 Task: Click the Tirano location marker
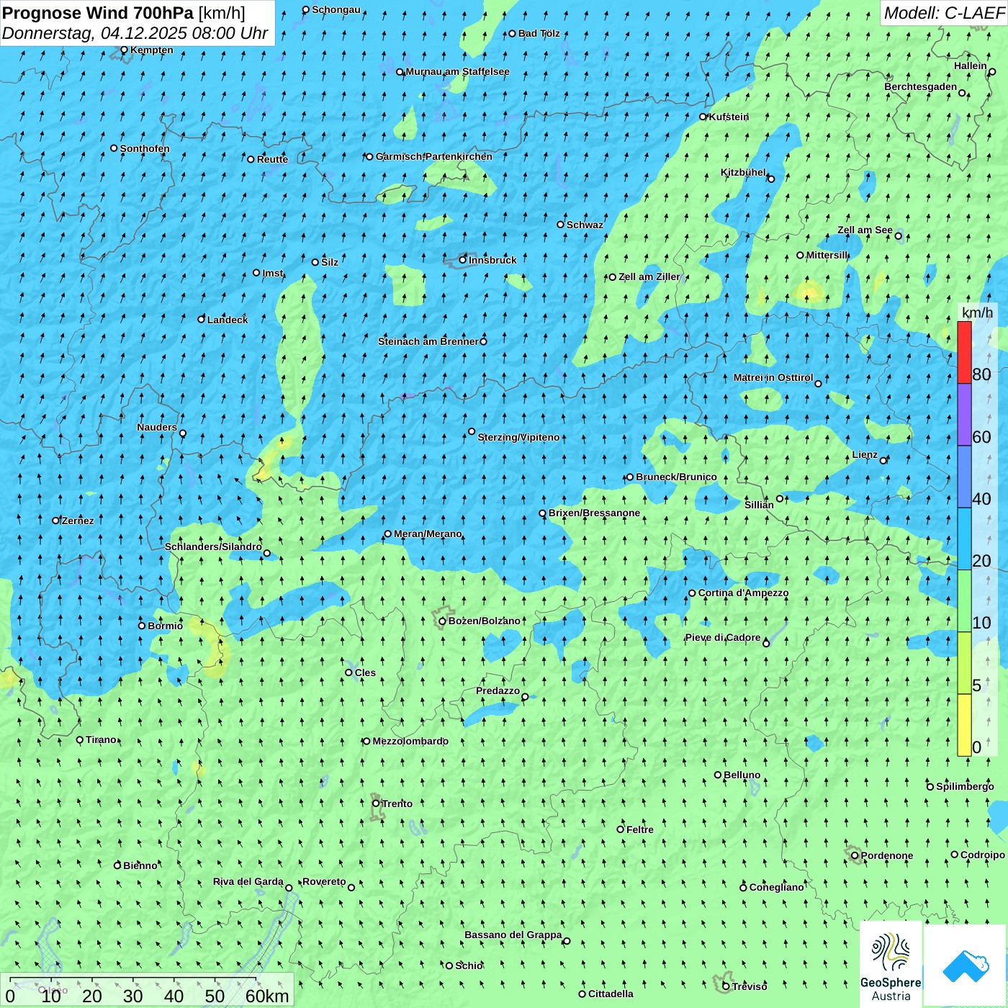(x=80, y=739)
